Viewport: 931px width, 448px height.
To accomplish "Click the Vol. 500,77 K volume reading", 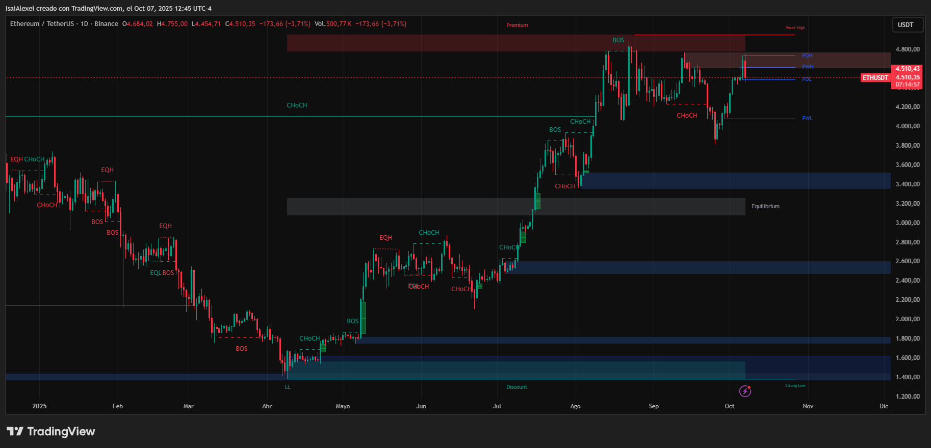I will click(x=333, y=24).
